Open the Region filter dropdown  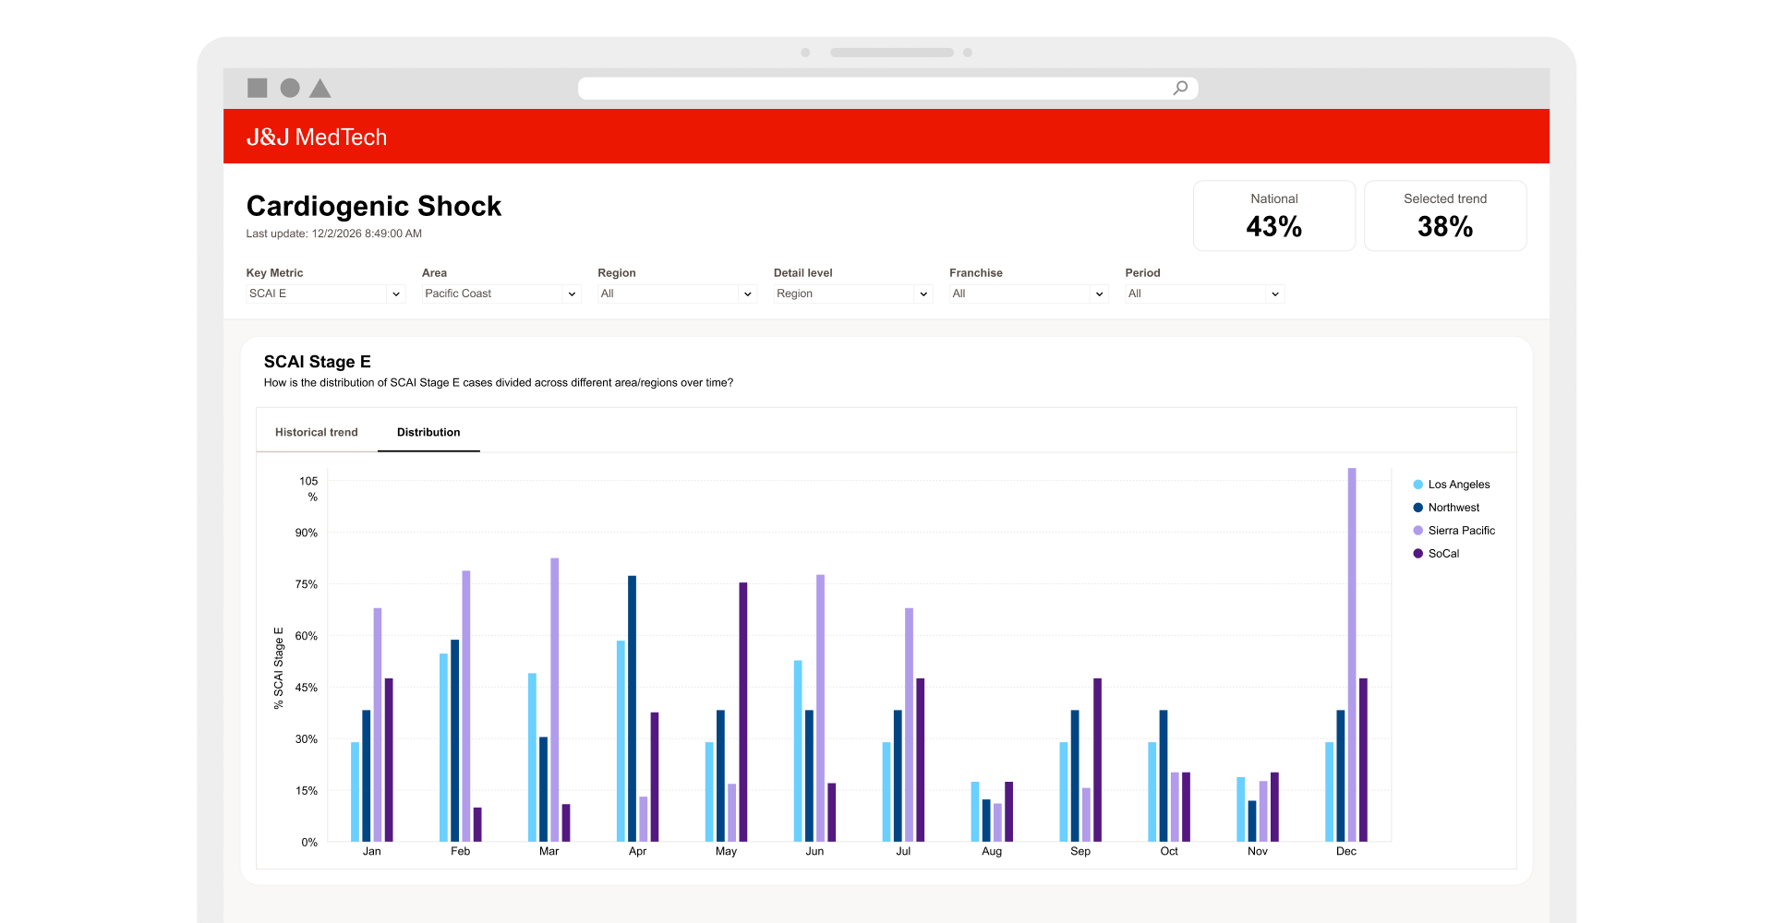677,294
